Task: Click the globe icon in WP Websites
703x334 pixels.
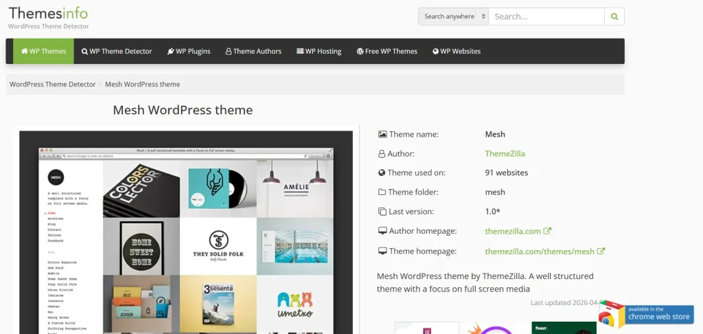Action: [435, 51]
